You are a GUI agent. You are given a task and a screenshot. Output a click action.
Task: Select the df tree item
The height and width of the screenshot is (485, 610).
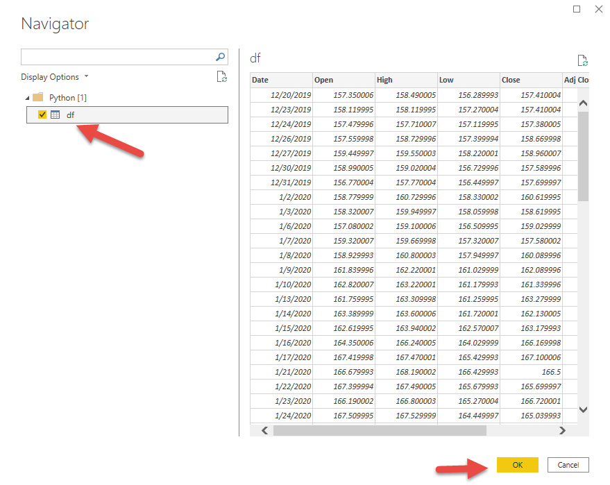tap(127, 114)
